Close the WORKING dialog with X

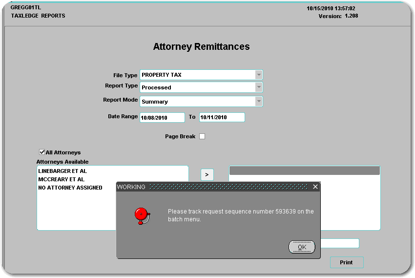click(315, 187)
